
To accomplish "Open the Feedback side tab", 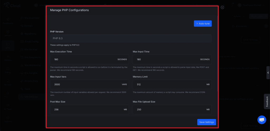I will pos(267,101).
